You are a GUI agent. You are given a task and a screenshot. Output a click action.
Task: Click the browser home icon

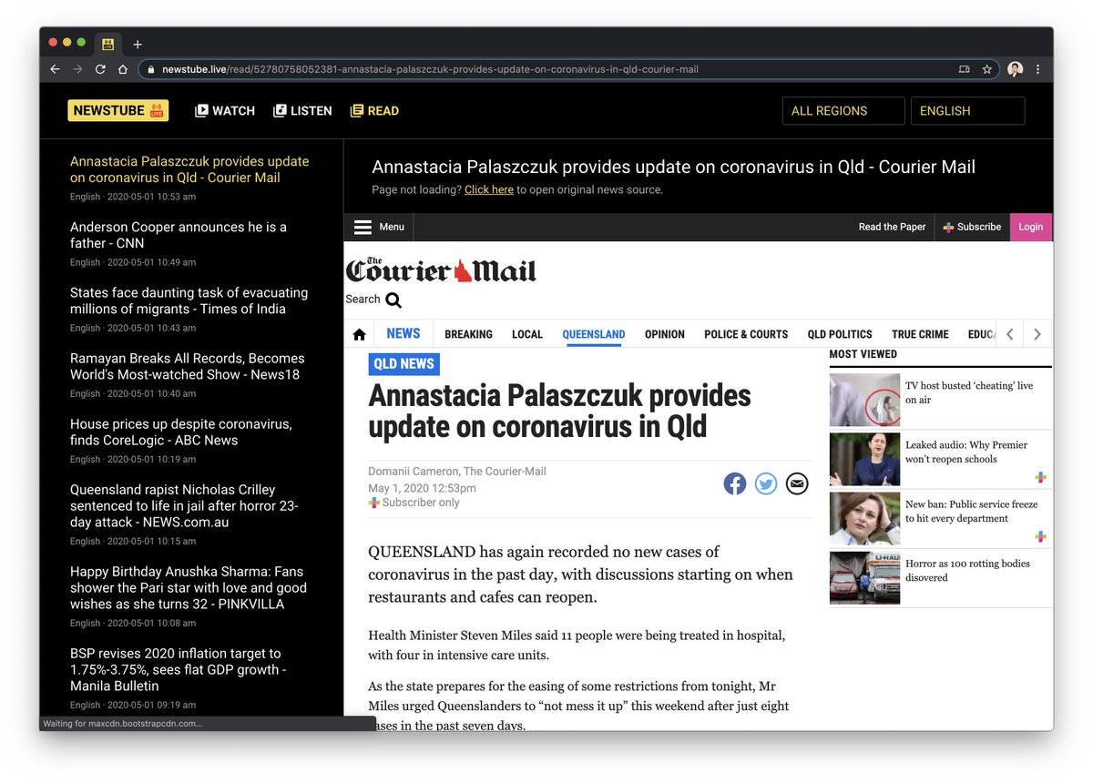[123, 69]
